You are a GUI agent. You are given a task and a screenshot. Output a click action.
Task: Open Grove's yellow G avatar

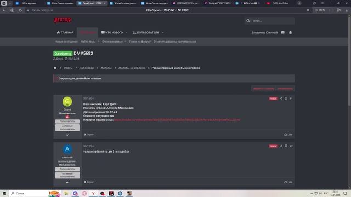[x=67, y=102]
